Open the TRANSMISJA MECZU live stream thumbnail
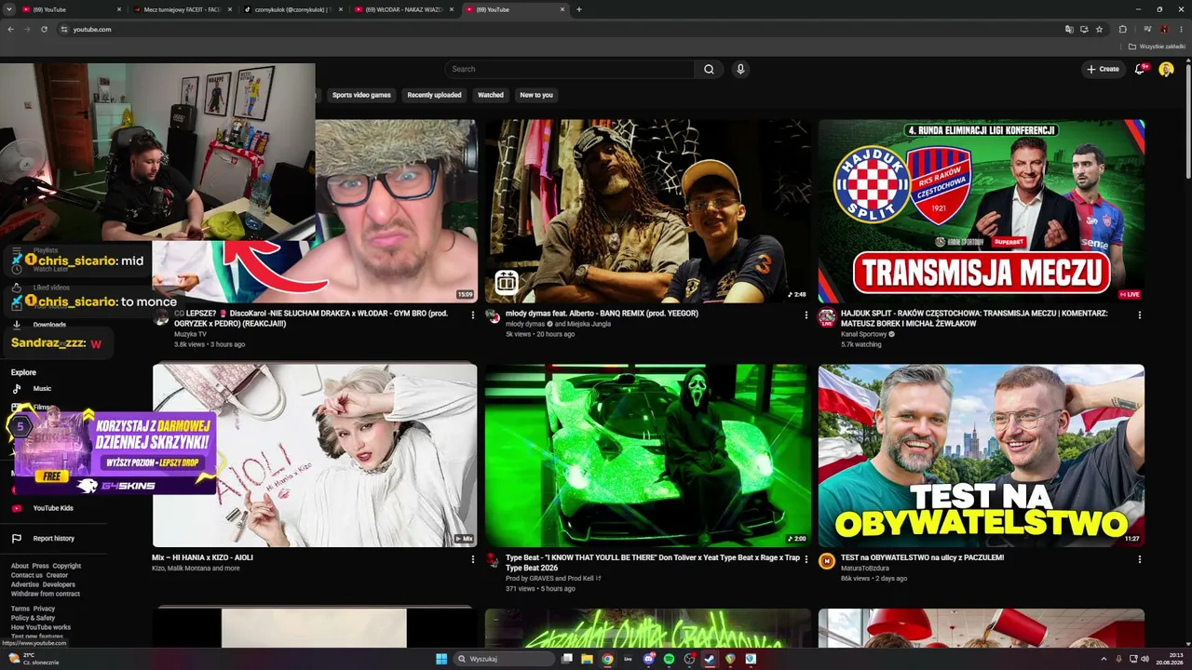 pyautogui.click(x=982, y=211)
